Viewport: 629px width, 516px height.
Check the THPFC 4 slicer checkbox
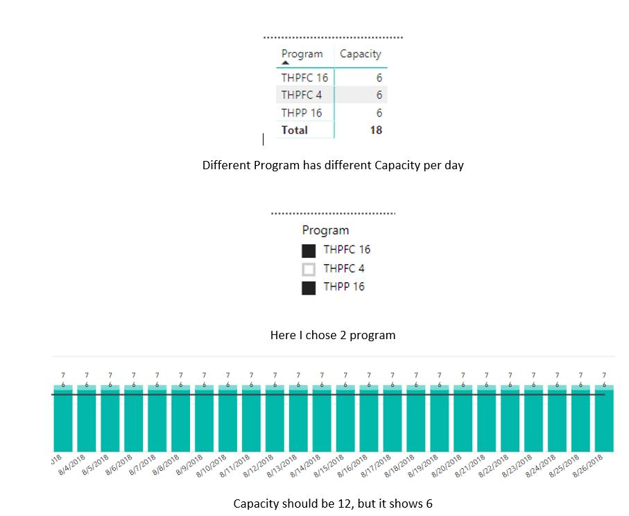click(309, 269)
